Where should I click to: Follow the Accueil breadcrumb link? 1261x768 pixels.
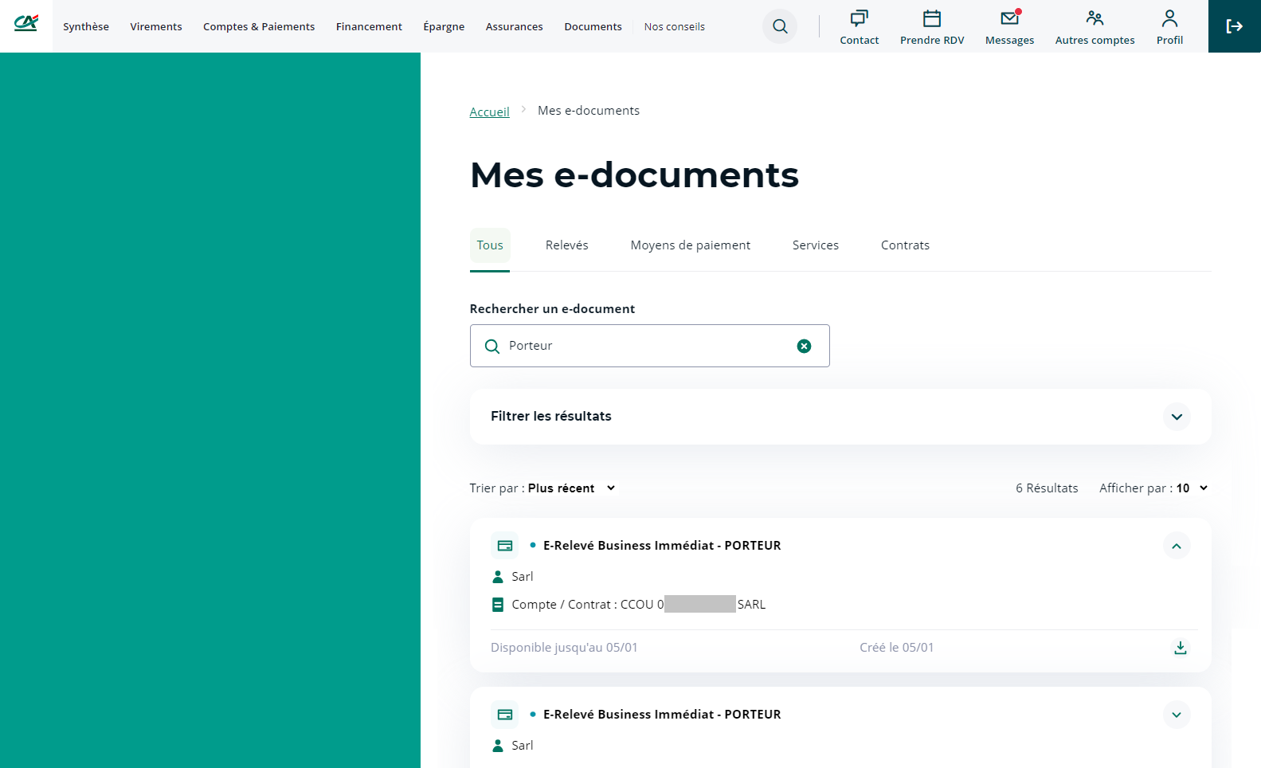pos(489,112)
